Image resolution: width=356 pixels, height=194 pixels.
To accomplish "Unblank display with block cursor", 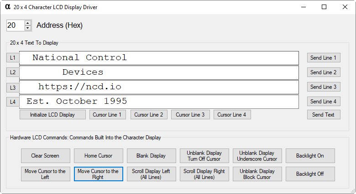I will coord(257,174).
